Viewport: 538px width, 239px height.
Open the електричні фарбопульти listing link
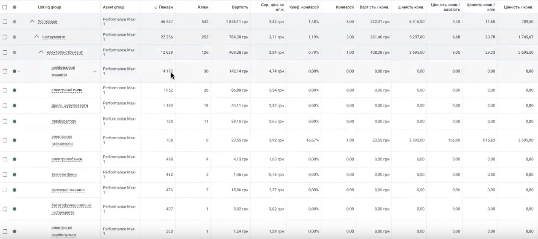(62, 231)
